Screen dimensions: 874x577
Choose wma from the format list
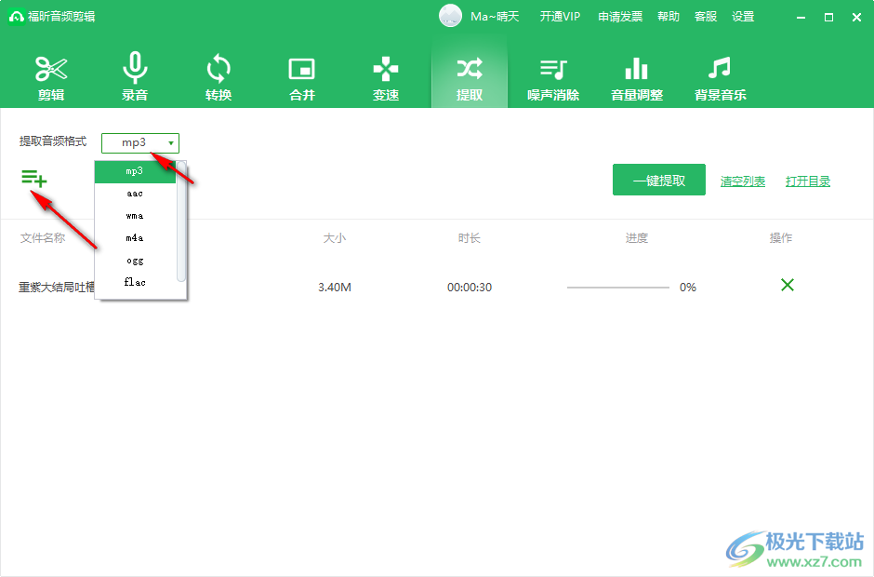coord(135,216)
